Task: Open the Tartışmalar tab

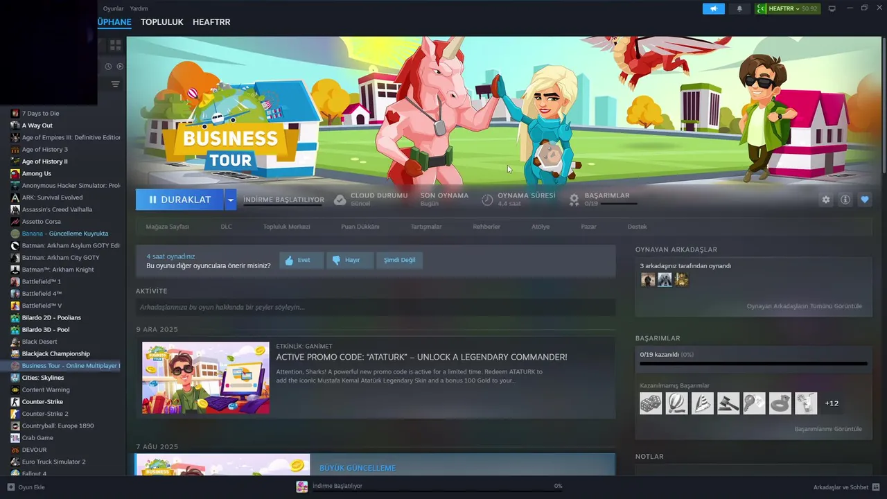Action: (426, 227)
